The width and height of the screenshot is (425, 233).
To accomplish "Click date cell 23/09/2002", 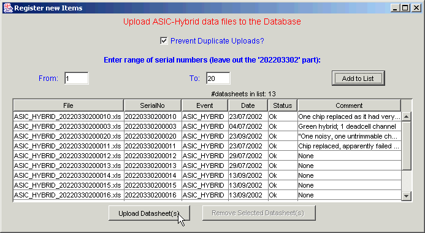I will [x=248, y=136].
